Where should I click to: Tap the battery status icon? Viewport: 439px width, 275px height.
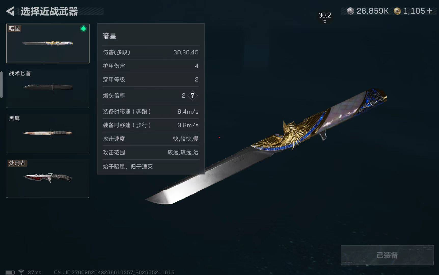pos(10,272)
